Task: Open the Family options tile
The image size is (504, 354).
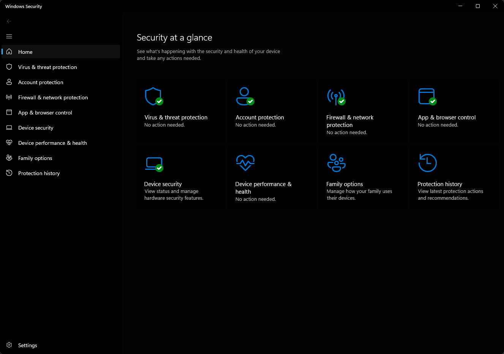Action: (x=363, y=177)
